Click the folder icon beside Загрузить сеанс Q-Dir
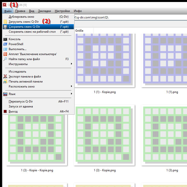Screen dimensions: 187x187 point(5,22)
